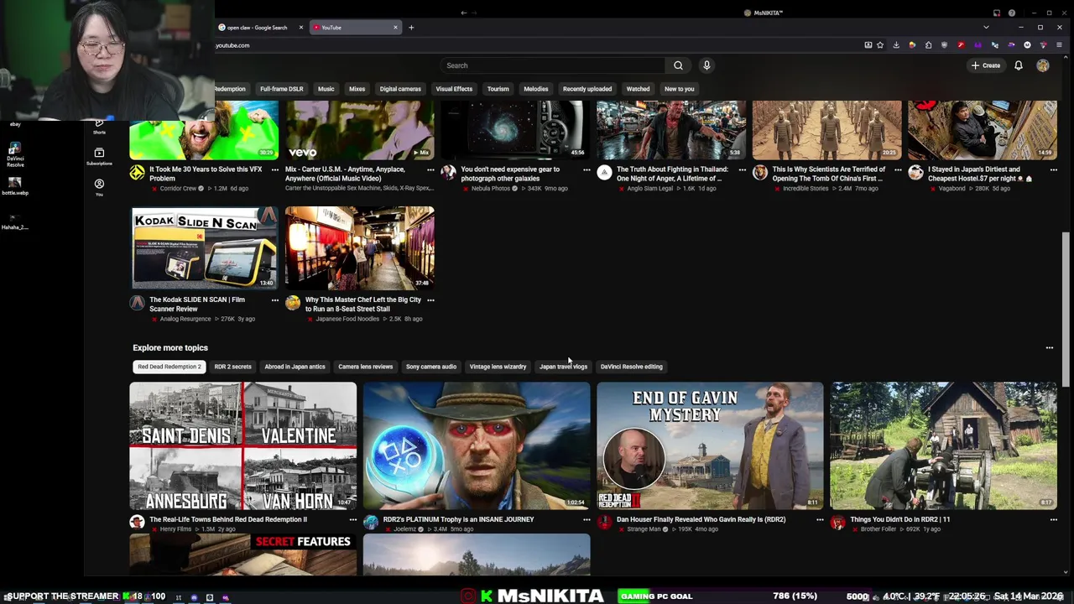
Task: Open options for Kodak Slide N Scan video
Action: pos(274,299)
